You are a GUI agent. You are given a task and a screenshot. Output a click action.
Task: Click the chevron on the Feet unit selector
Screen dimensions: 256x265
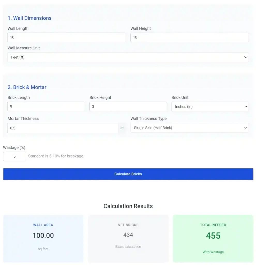click(246, 57)
